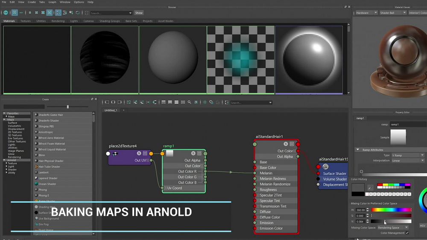Click sort by time icon in Browser

pos(71,12)
